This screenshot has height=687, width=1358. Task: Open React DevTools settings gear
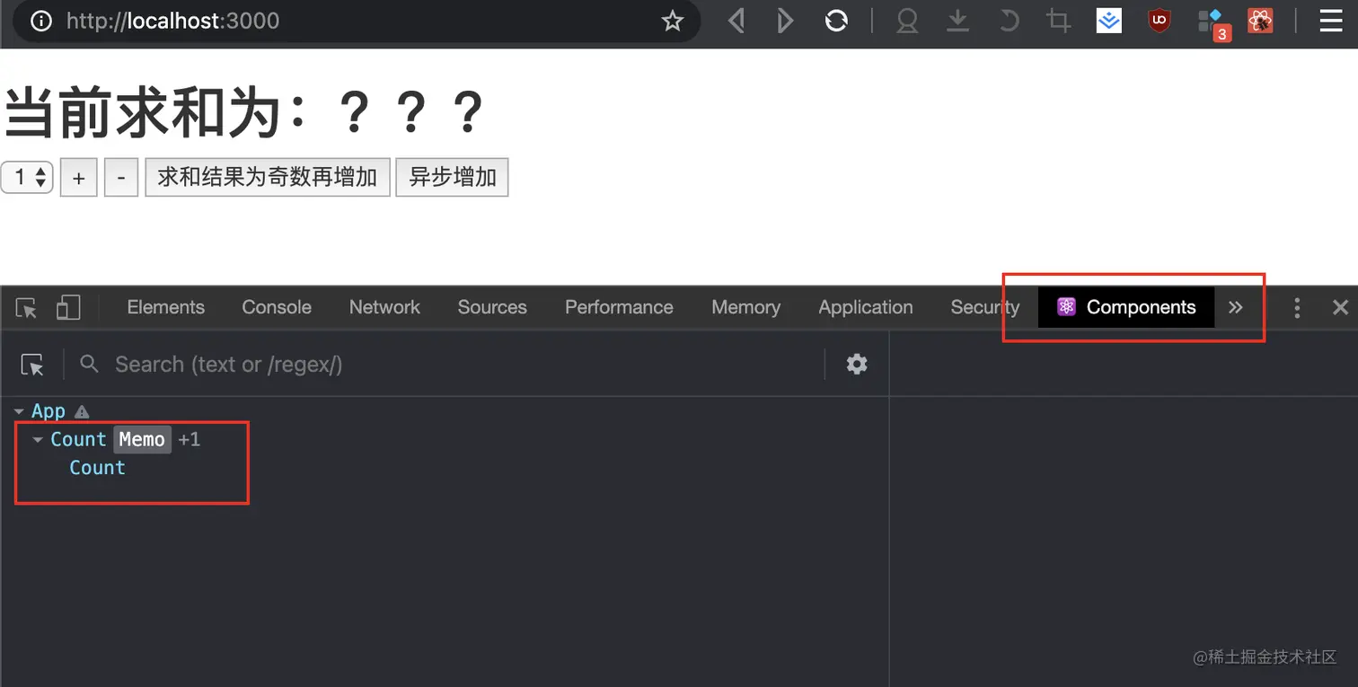(x=857, y=364)
